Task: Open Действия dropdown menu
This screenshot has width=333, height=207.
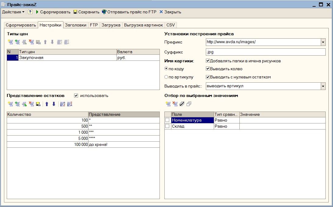Action: 13,12
